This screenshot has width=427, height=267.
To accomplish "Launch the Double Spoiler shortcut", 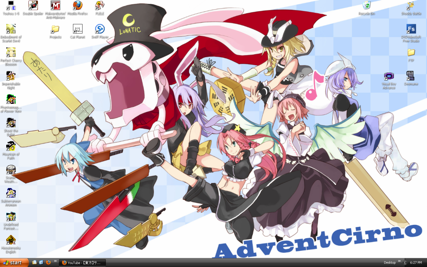I will coord(33,8).
